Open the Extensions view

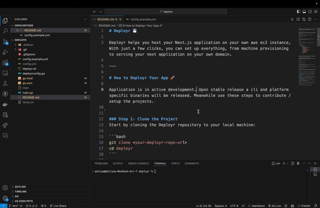tap(5, 63)
